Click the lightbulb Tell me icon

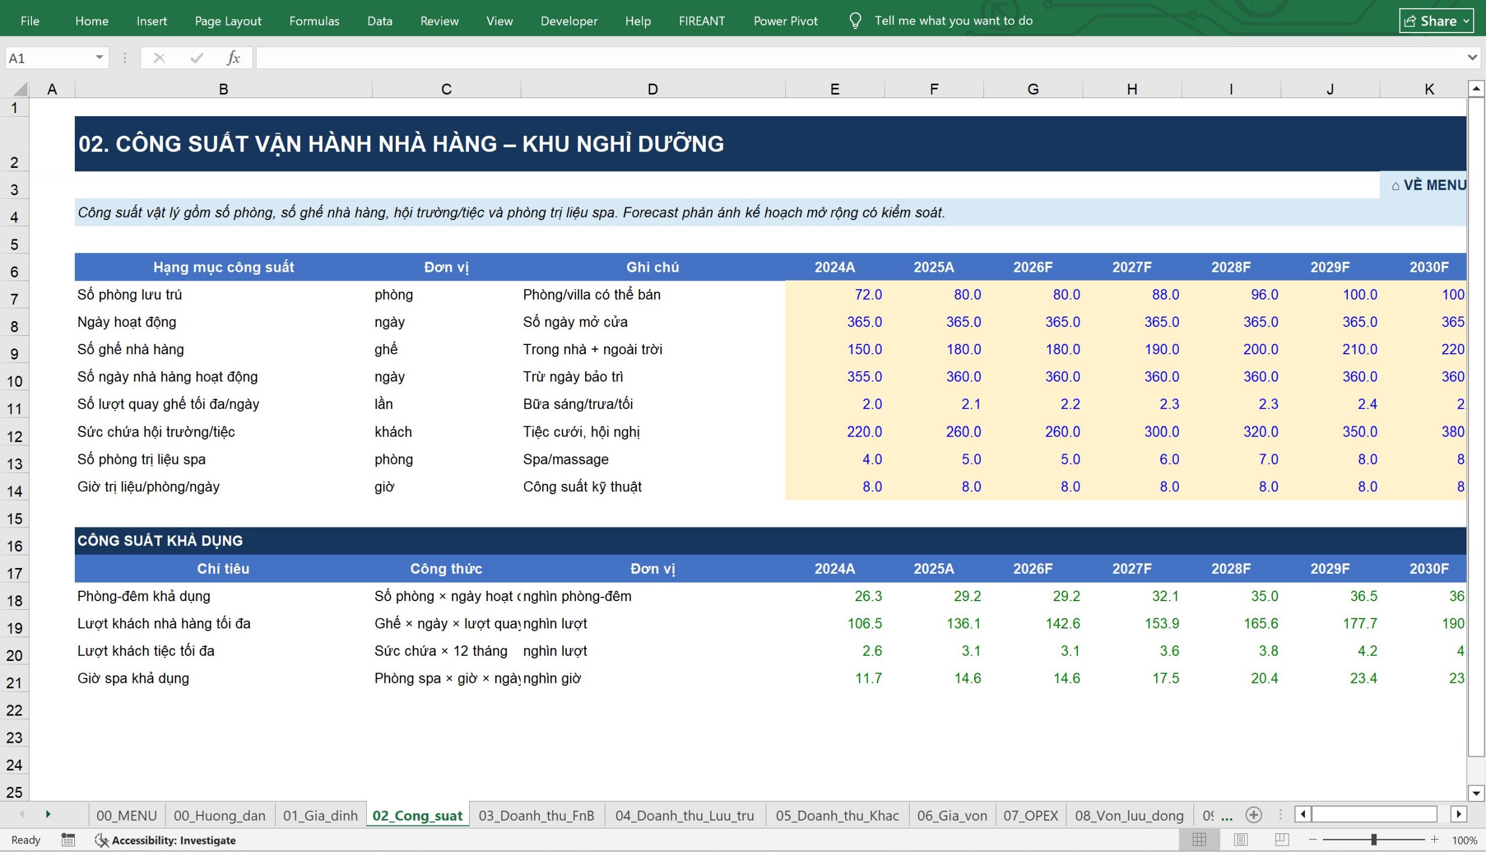[x=855, y=21]
